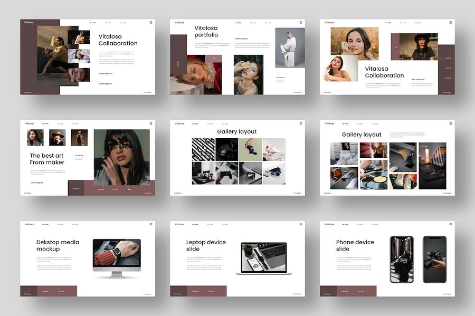
Task: Click the striped black-and-white gallery image
Action: tap(203, 149)
